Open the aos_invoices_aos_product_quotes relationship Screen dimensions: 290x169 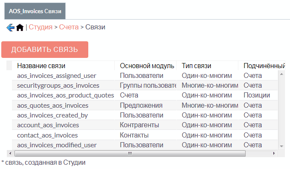(66, 95)
